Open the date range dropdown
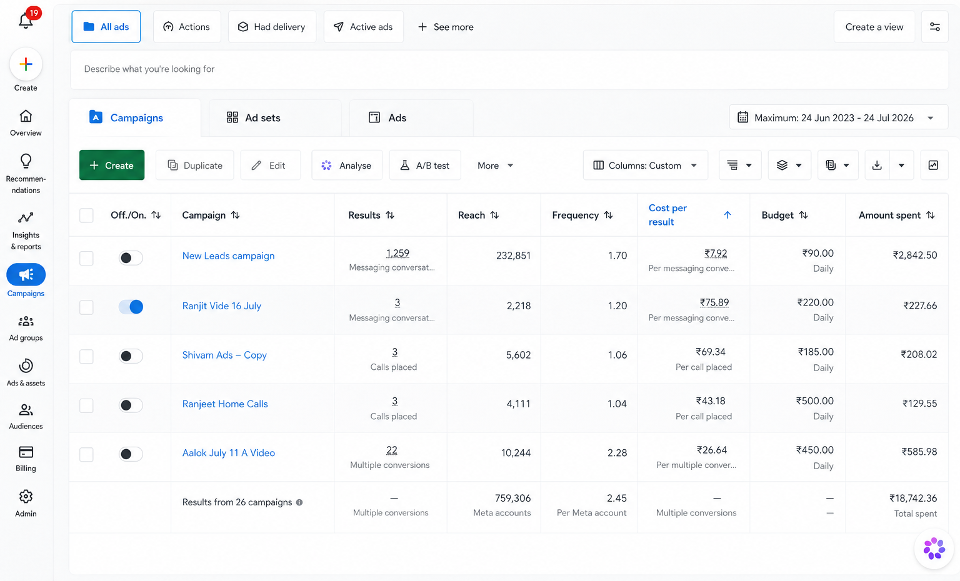Image resolution: width=960 pixels, height=581 pixels. coord(838,117)
